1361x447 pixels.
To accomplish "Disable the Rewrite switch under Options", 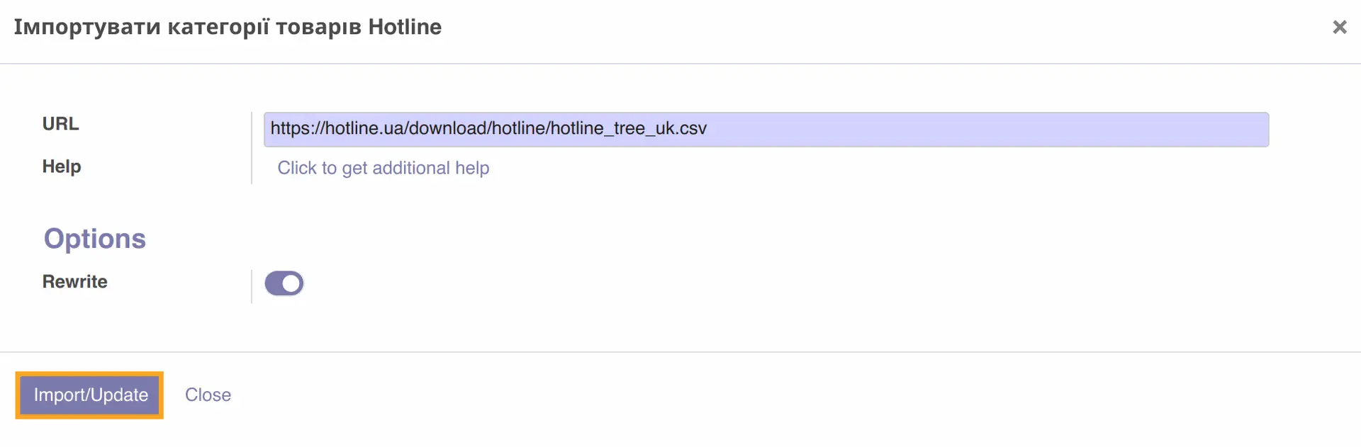I will pos(284,283).
